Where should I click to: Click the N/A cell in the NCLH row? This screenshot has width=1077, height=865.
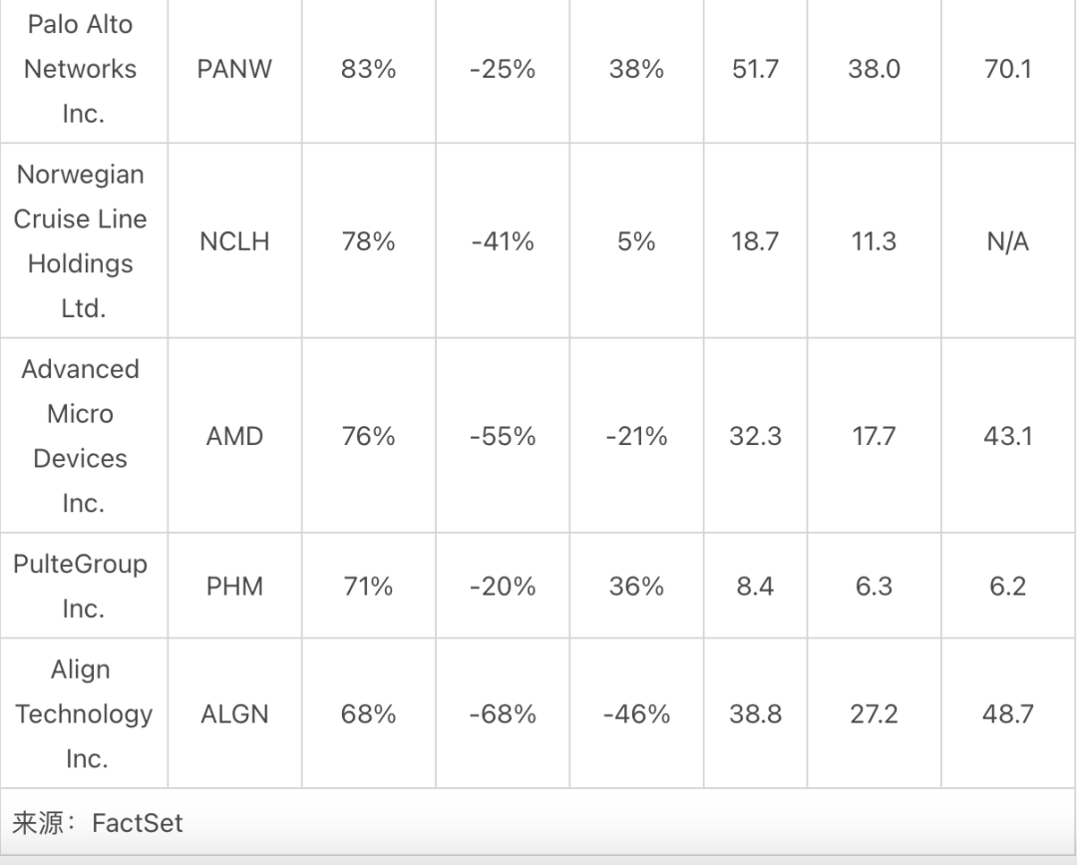1007,241
